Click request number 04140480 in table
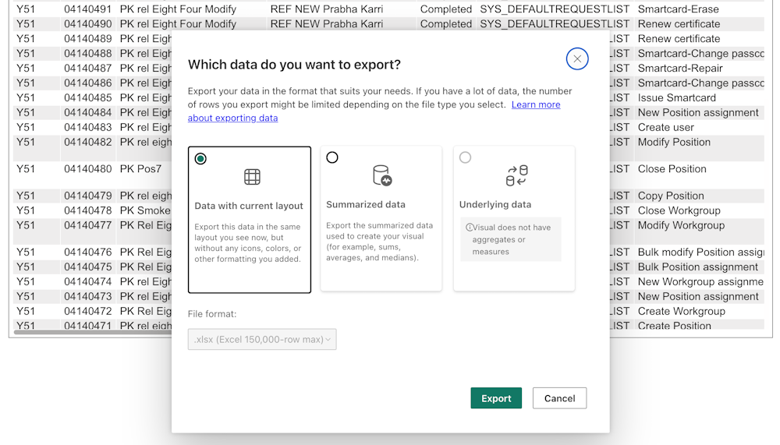 click(87, 169)
